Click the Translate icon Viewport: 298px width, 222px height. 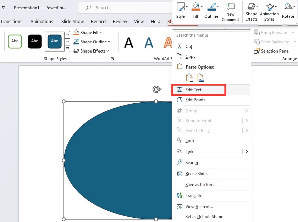[180, 195]
